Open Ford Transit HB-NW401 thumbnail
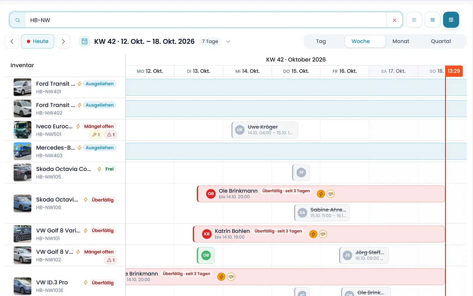 (22, 87)
